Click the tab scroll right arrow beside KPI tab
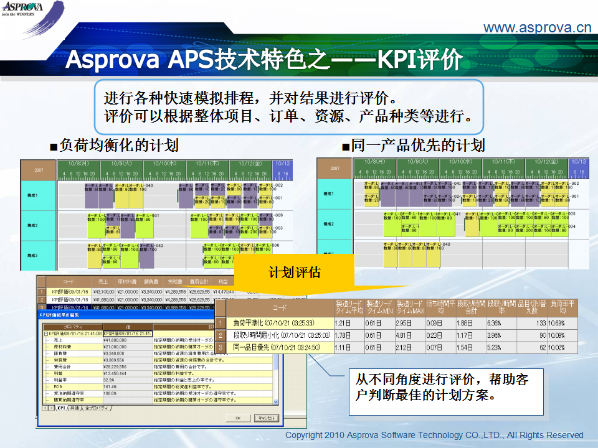Screen dimensions: 598x448 tap(52, 408)
